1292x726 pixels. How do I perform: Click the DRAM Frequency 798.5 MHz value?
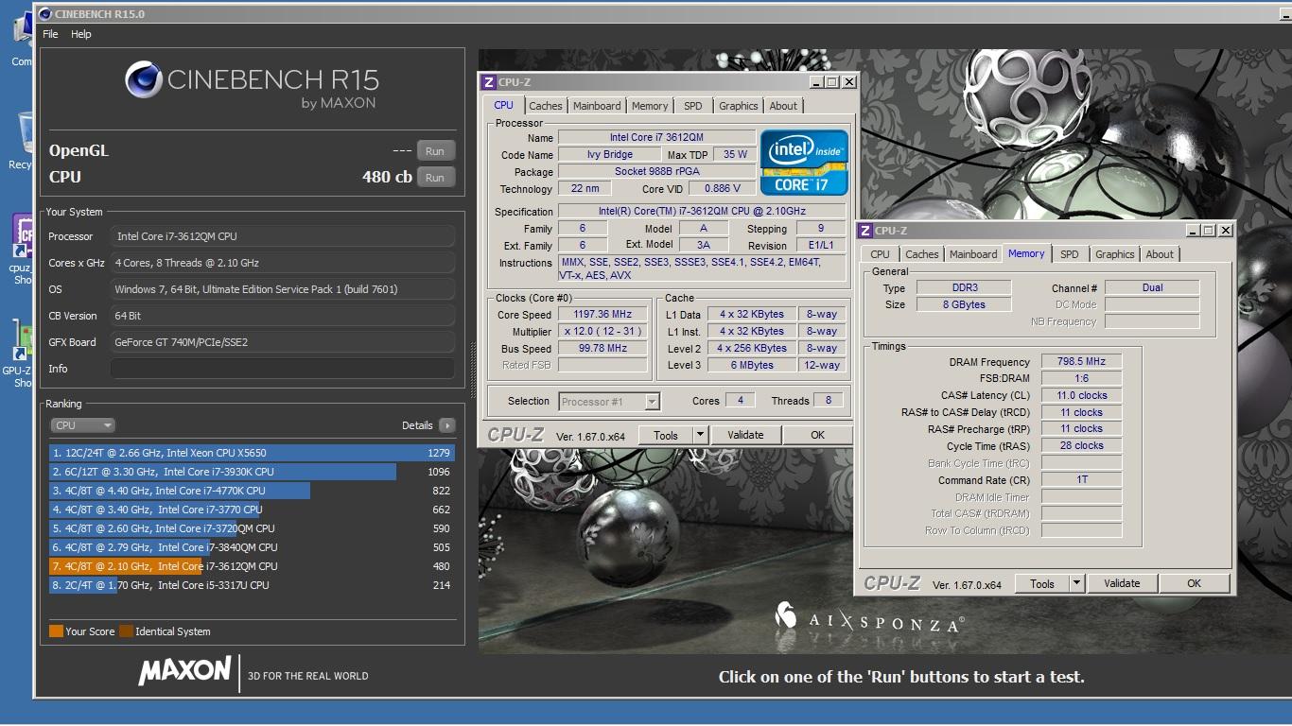[x=1082, y=361]
